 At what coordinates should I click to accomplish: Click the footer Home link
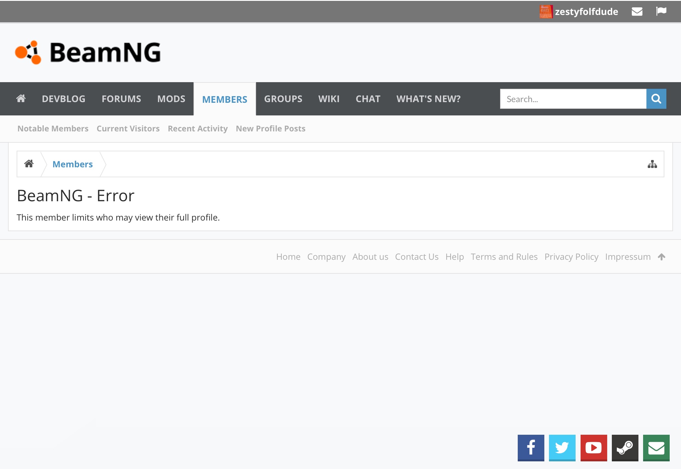click(x=288, y=257)
